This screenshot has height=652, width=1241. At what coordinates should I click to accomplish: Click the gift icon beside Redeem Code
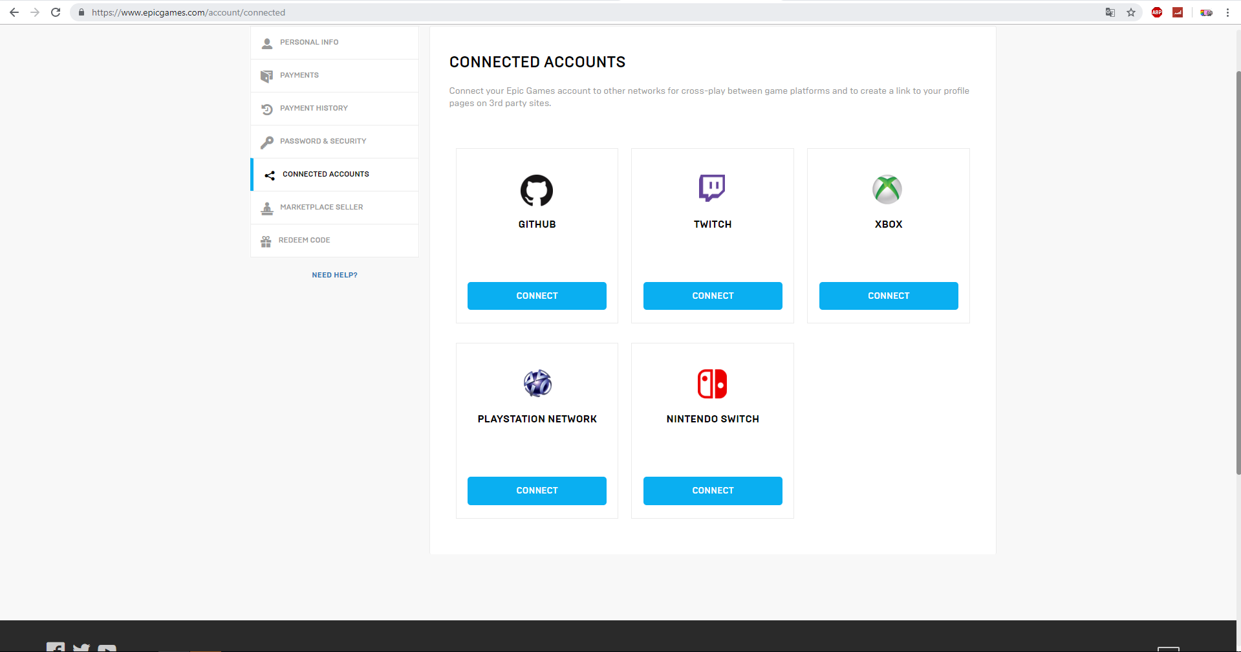(266, 241)
